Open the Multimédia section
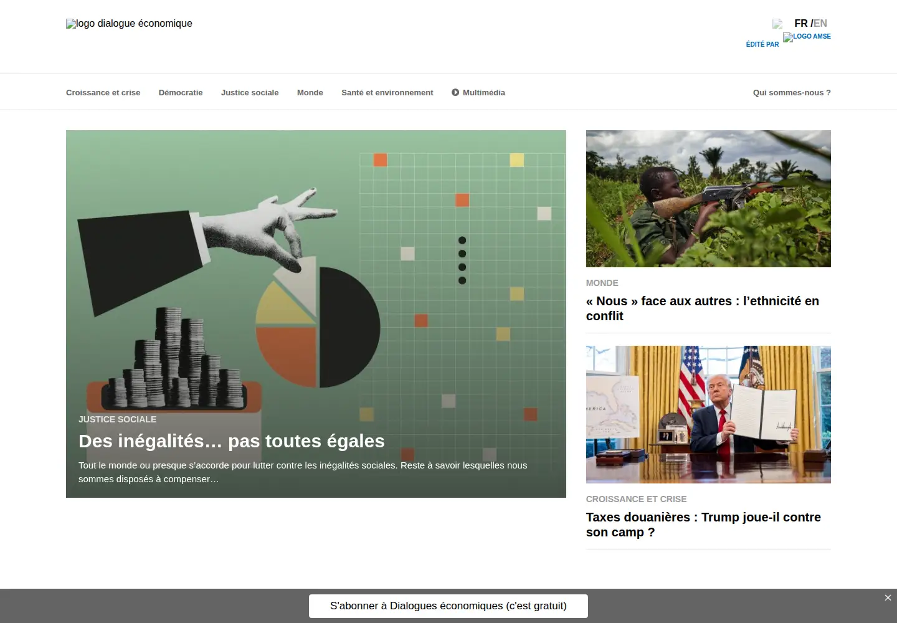 478,93
